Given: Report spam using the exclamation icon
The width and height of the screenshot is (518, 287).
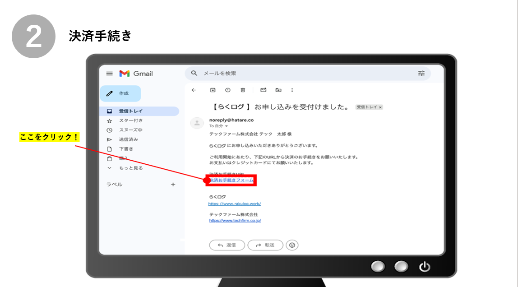Looking at the screenshot, I should point(228,90).
